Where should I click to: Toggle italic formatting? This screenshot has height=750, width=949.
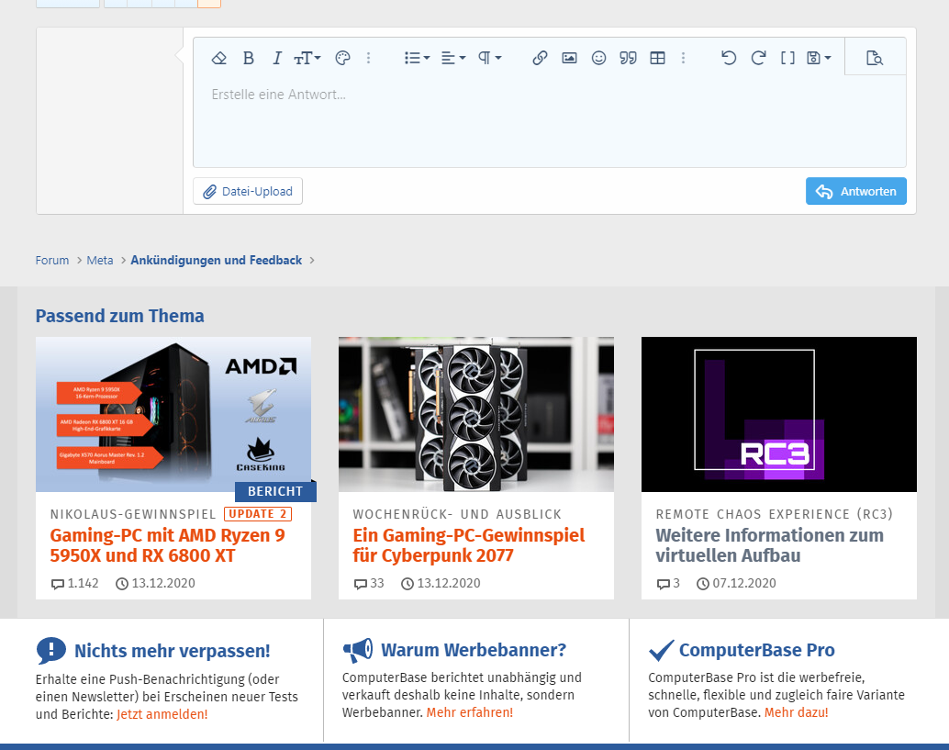click(277, 58)
